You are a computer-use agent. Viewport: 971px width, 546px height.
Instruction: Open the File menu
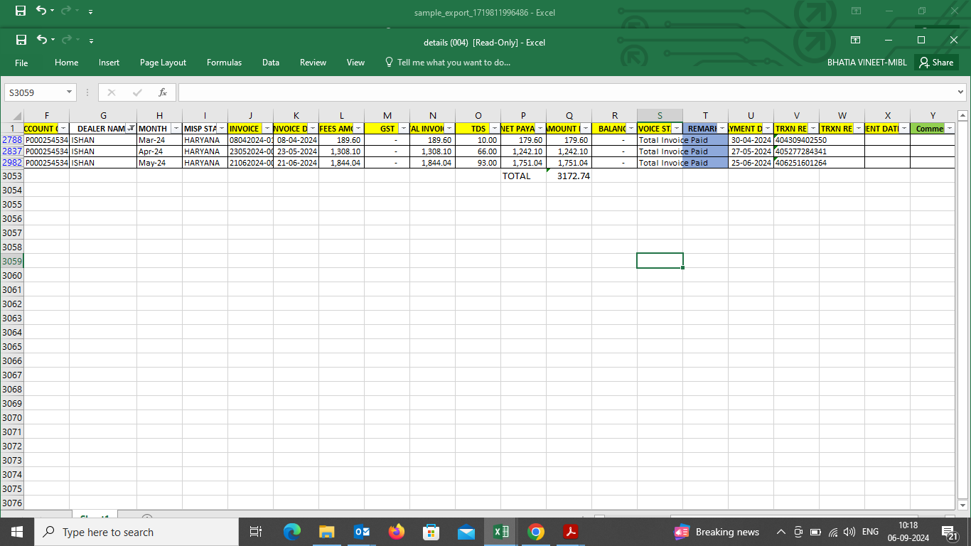(x=21, y=63)
